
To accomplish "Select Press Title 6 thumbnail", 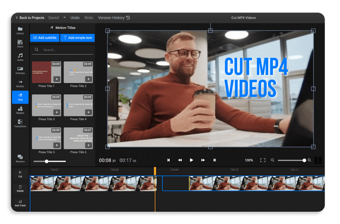I will tap(78, 138).
